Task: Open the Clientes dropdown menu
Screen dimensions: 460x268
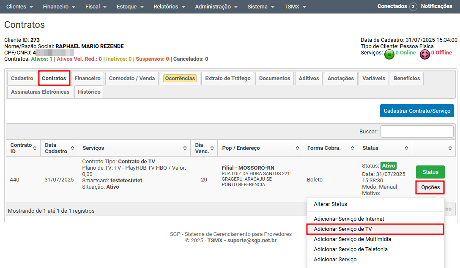Action: pos(19,7)
